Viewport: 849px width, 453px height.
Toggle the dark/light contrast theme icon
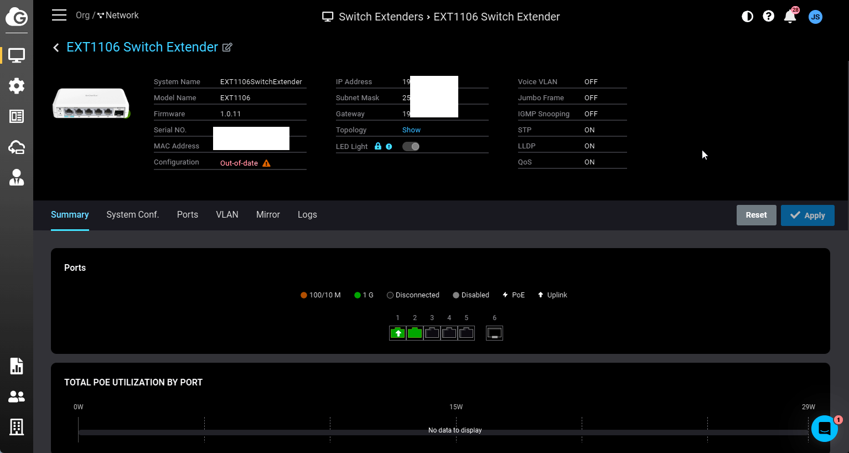pyautogui.click(x=747, y=17)
